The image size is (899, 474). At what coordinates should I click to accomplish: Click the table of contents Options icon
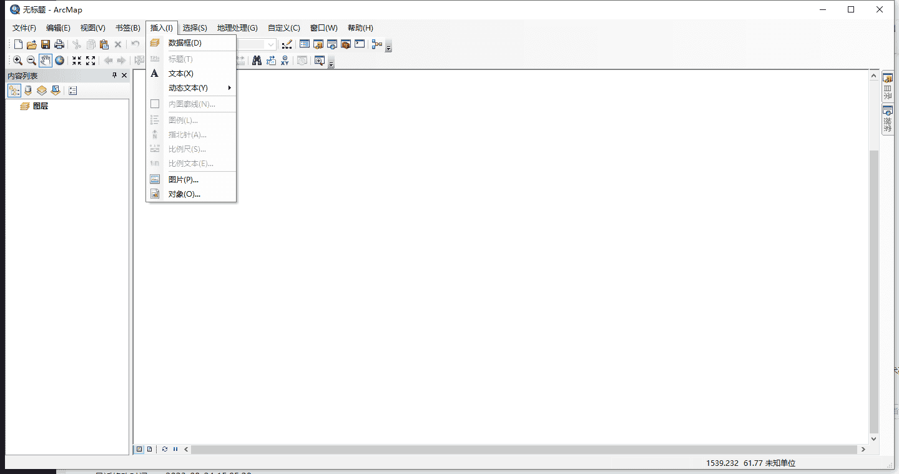pos(73,91)
